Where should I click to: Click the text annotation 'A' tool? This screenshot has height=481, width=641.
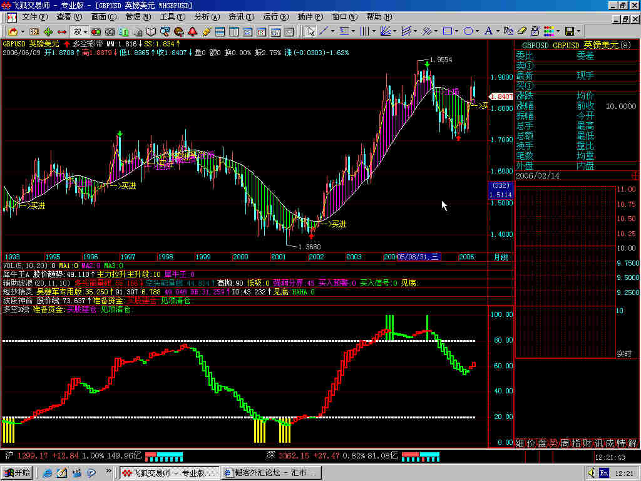488,31
